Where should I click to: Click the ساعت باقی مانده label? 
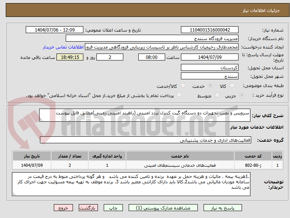[38, 57]
